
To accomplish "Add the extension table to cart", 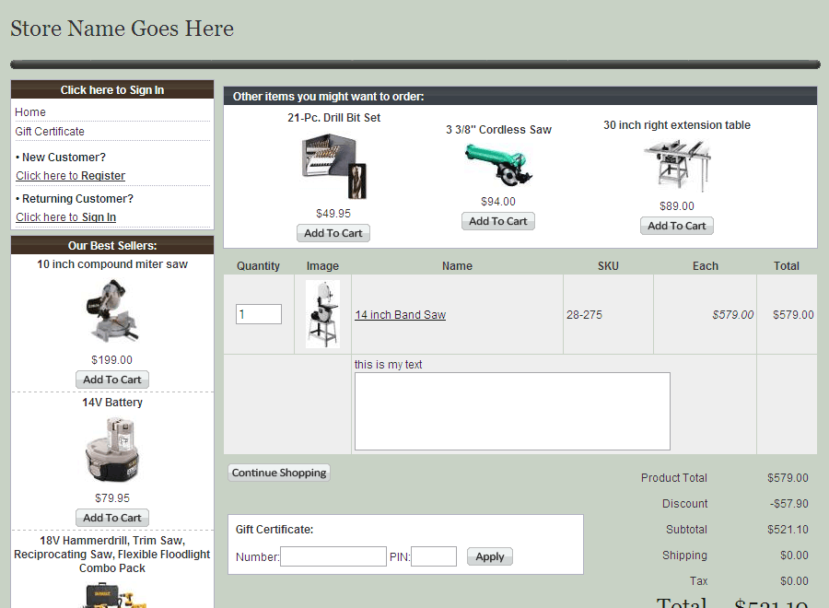I will (x=677, y=226).
